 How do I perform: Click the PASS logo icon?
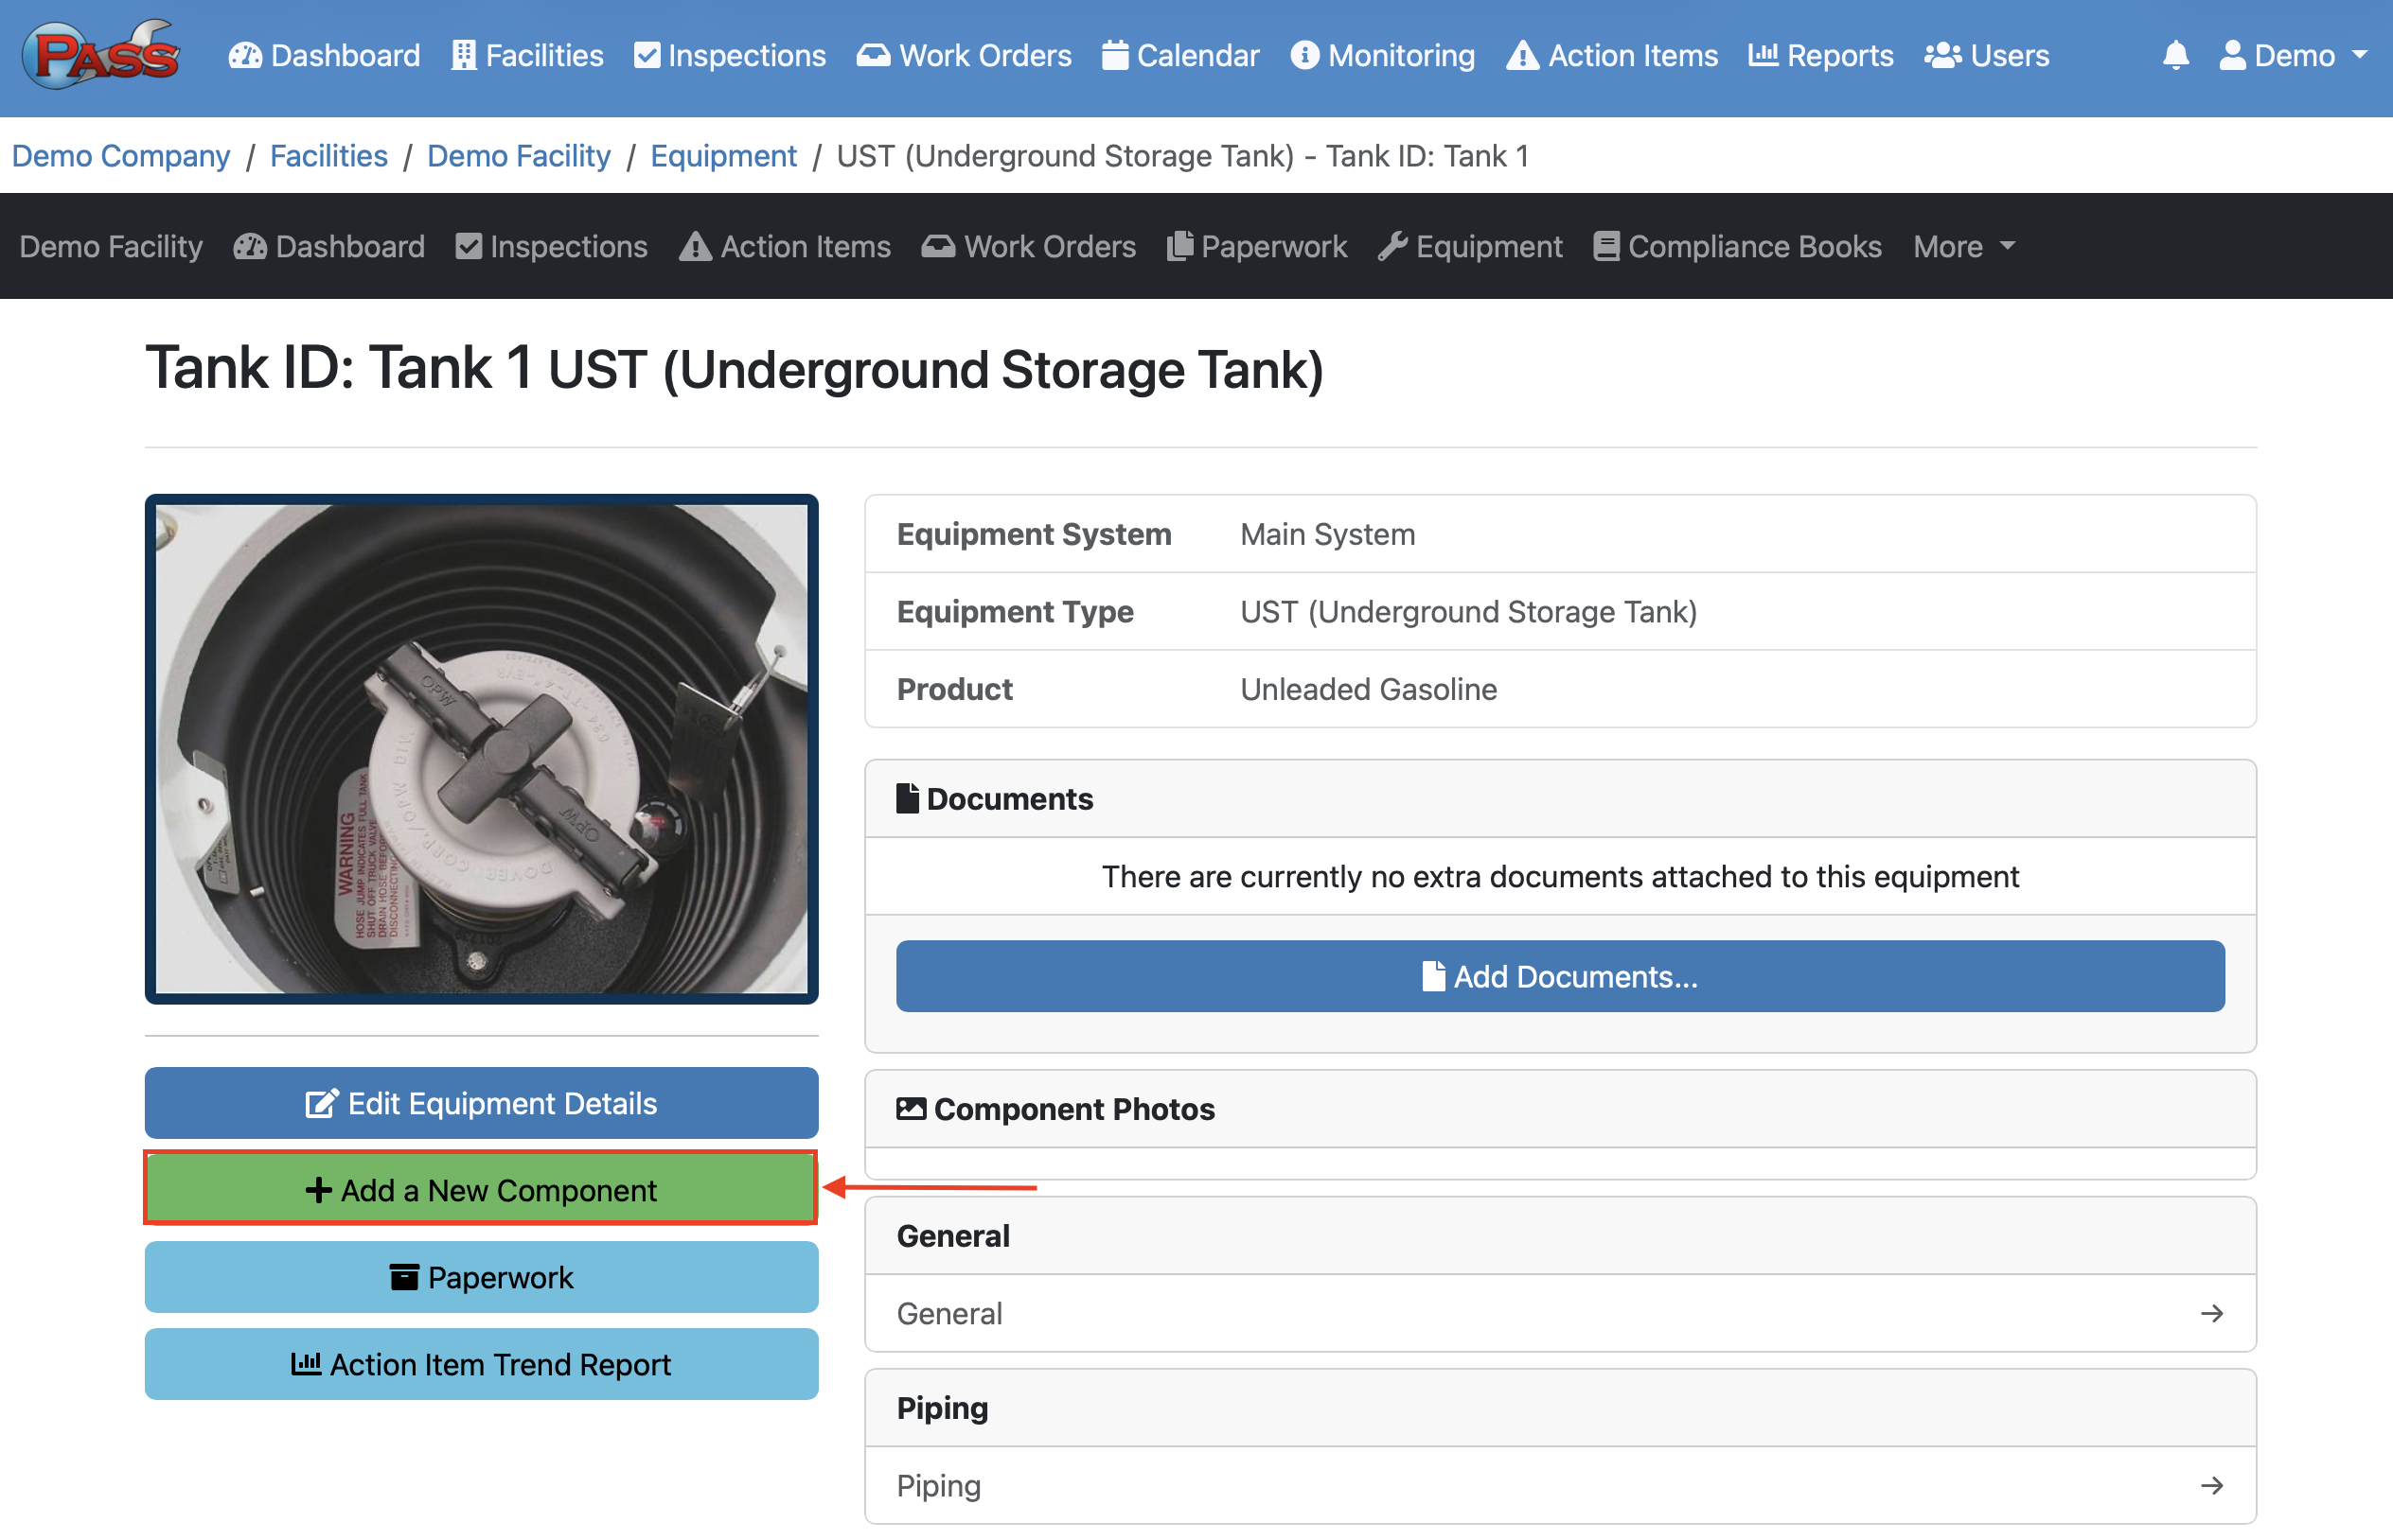101,55
